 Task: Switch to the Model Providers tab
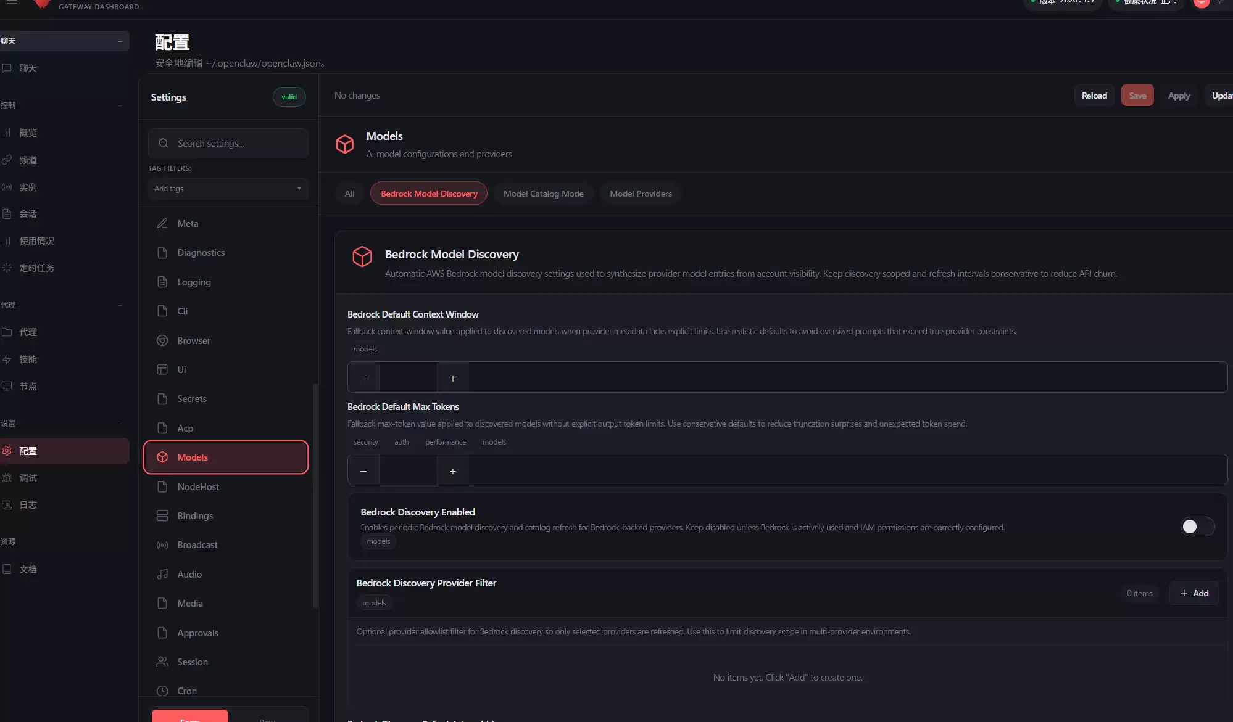[x=641, y=194]
